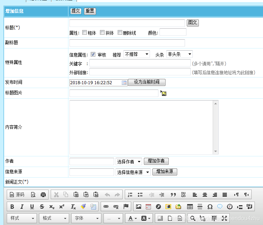This screenshot has width=263, height=225.
Task: Check the 删除线 strikethrough checkbox
Action: coord(120,32)
